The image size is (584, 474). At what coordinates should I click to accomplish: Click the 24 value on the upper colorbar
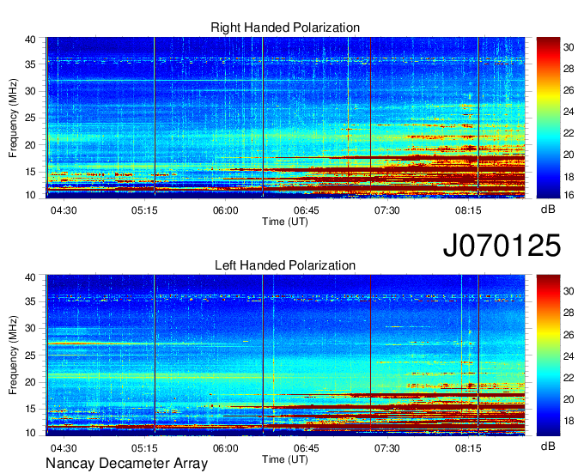[x=569, y=112]
